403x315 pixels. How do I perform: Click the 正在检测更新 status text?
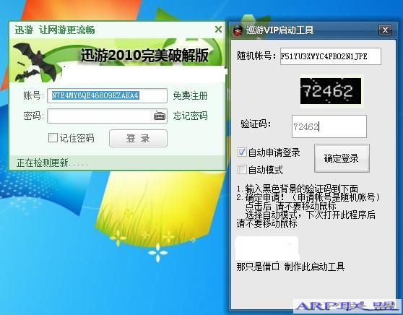click(x=53, y=163)
